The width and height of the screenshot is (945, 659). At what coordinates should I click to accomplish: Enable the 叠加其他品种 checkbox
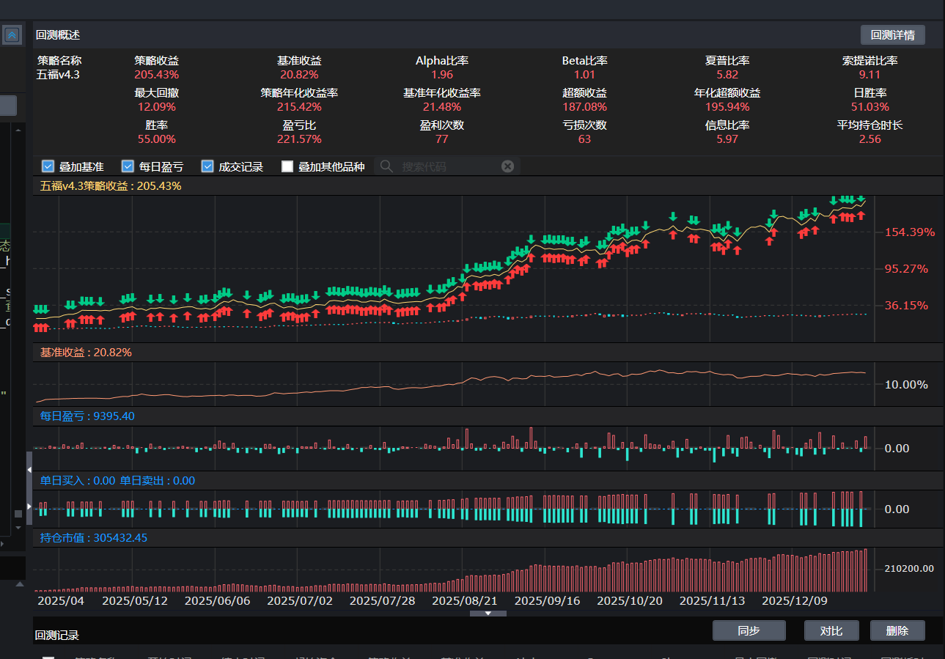click(287, 166)
